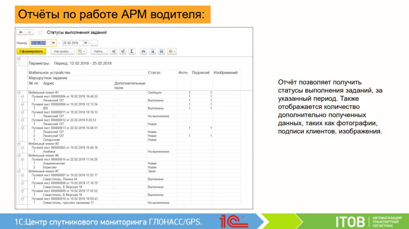Screen dimensions: 409x229
Task: Open the report variants dropdown next to Настройки
Action: click(81, 51)
